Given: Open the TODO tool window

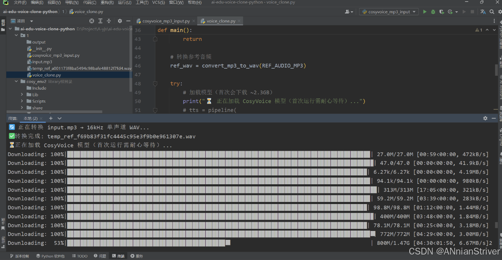Looking at the screenshot, I should point(80,256).
